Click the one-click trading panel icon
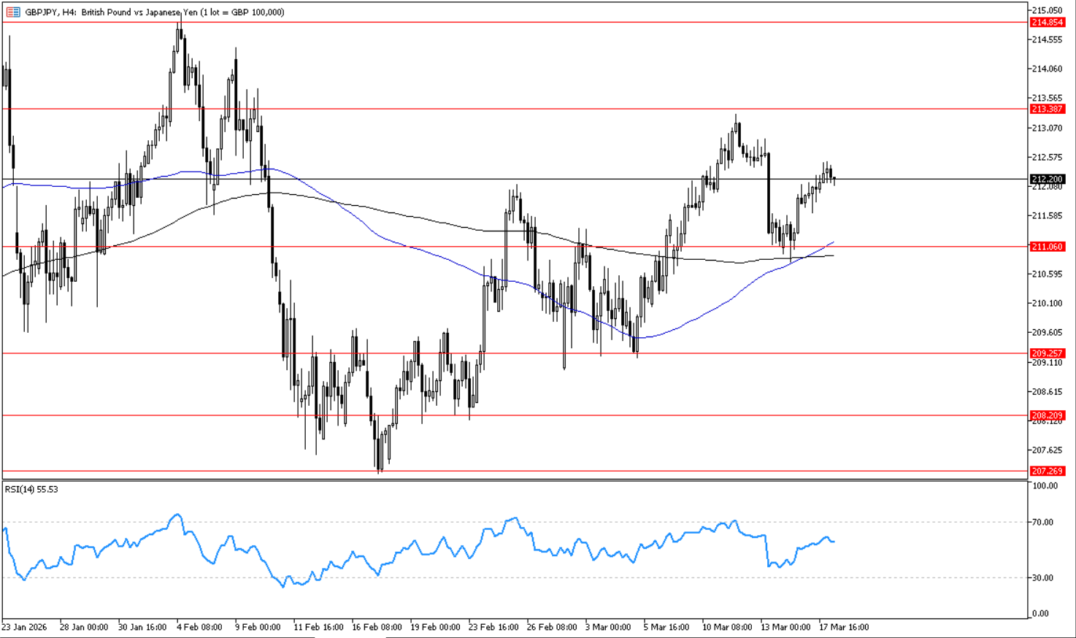The height and width of the screenshot is (638, 1076). [12, 12]
